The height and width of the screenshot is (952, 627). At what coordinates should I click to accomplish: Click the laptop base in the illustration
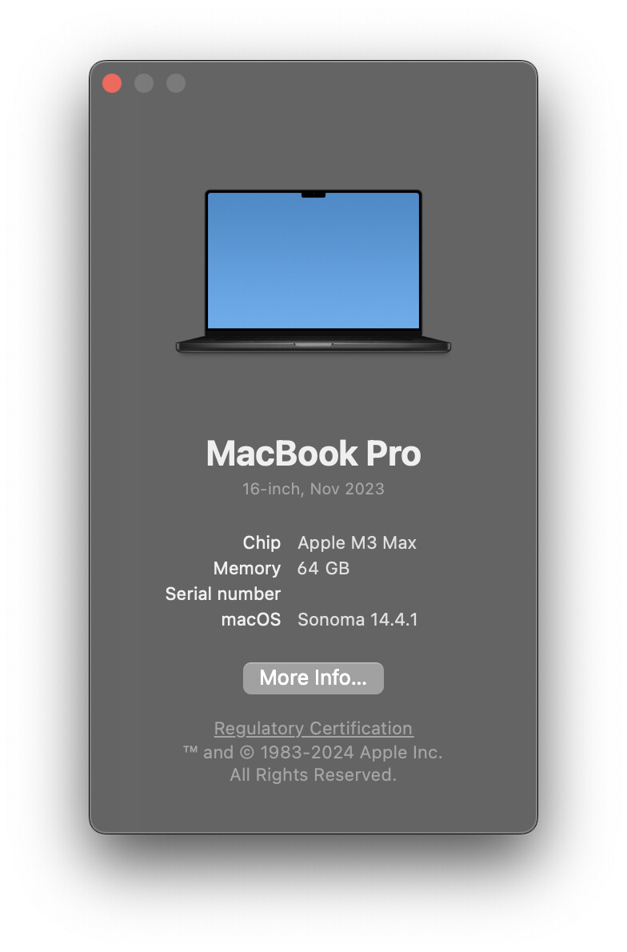pyautogui.click(x=313, y=344)
